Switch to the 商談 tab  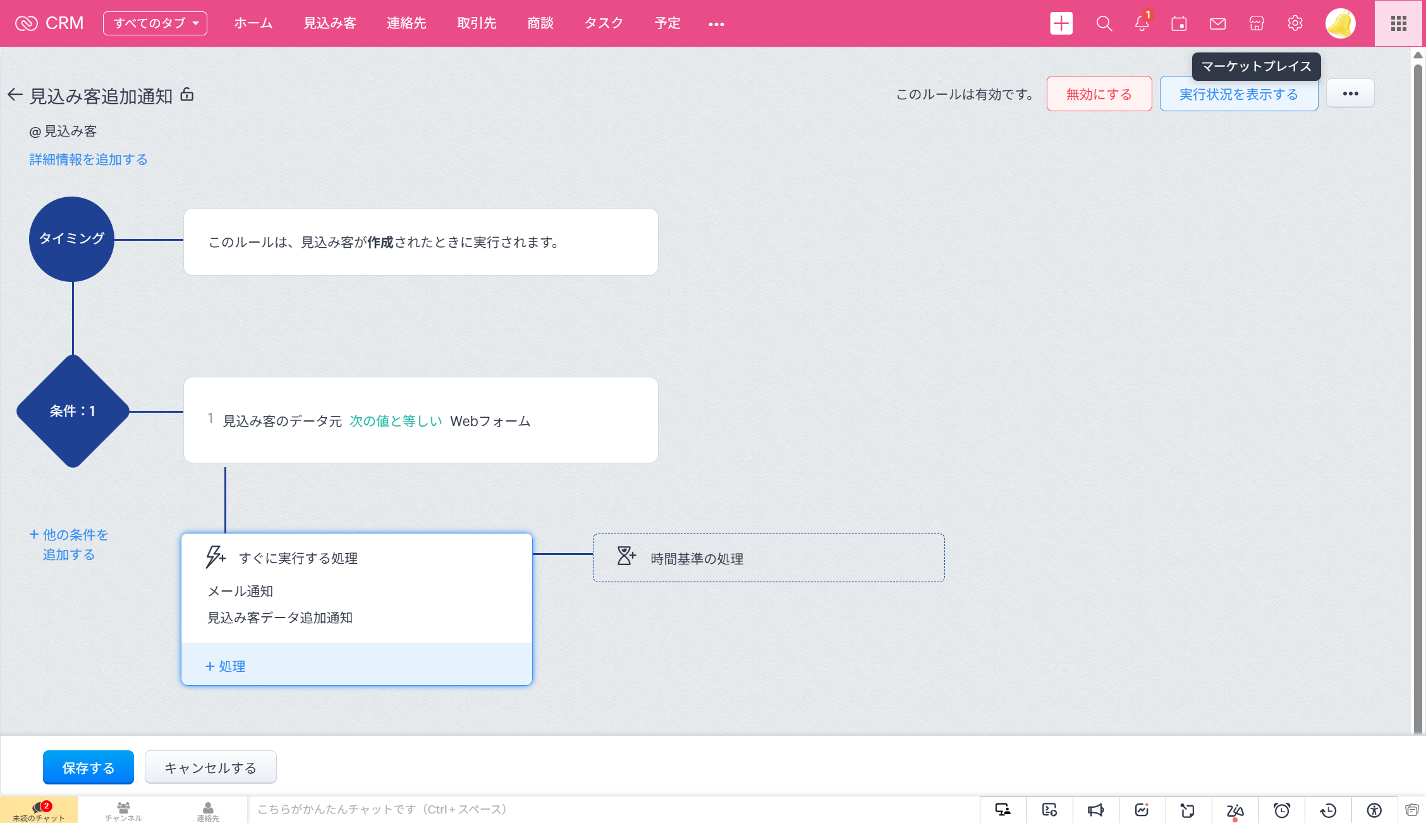pos(540,23)
